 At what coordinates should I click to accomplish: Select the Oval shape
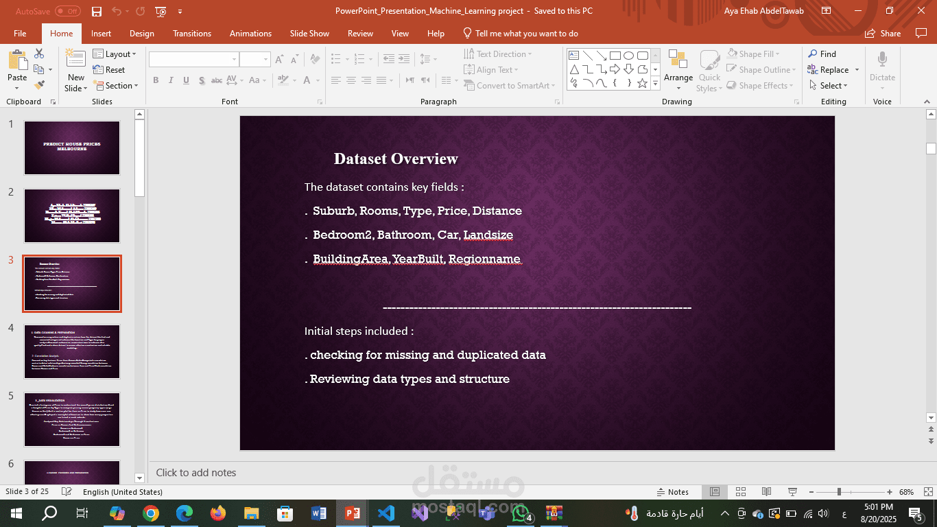coord(628,56)
